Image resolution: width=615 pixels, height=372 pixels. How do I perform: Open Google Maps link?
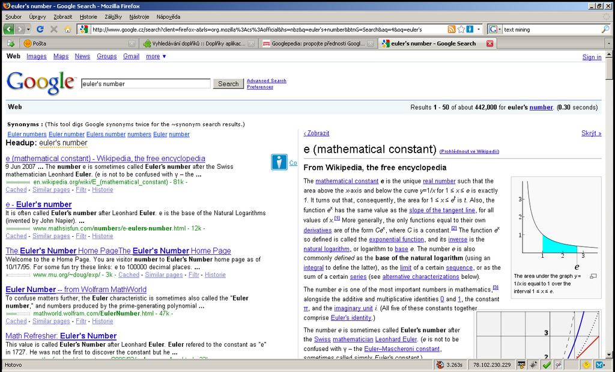61,56
